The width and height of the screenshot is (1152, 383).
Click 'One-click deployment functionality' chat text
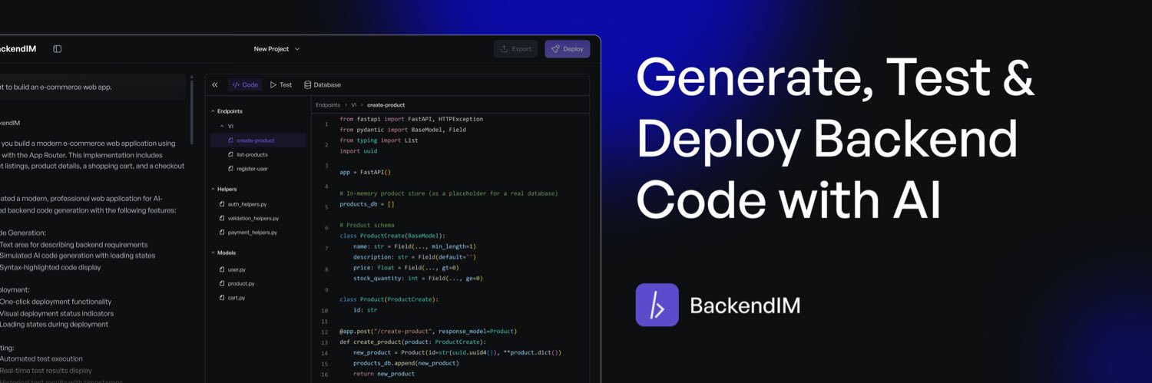[55, 302]
